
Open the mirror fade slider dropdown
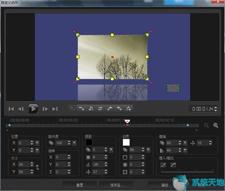coord(185,150)
